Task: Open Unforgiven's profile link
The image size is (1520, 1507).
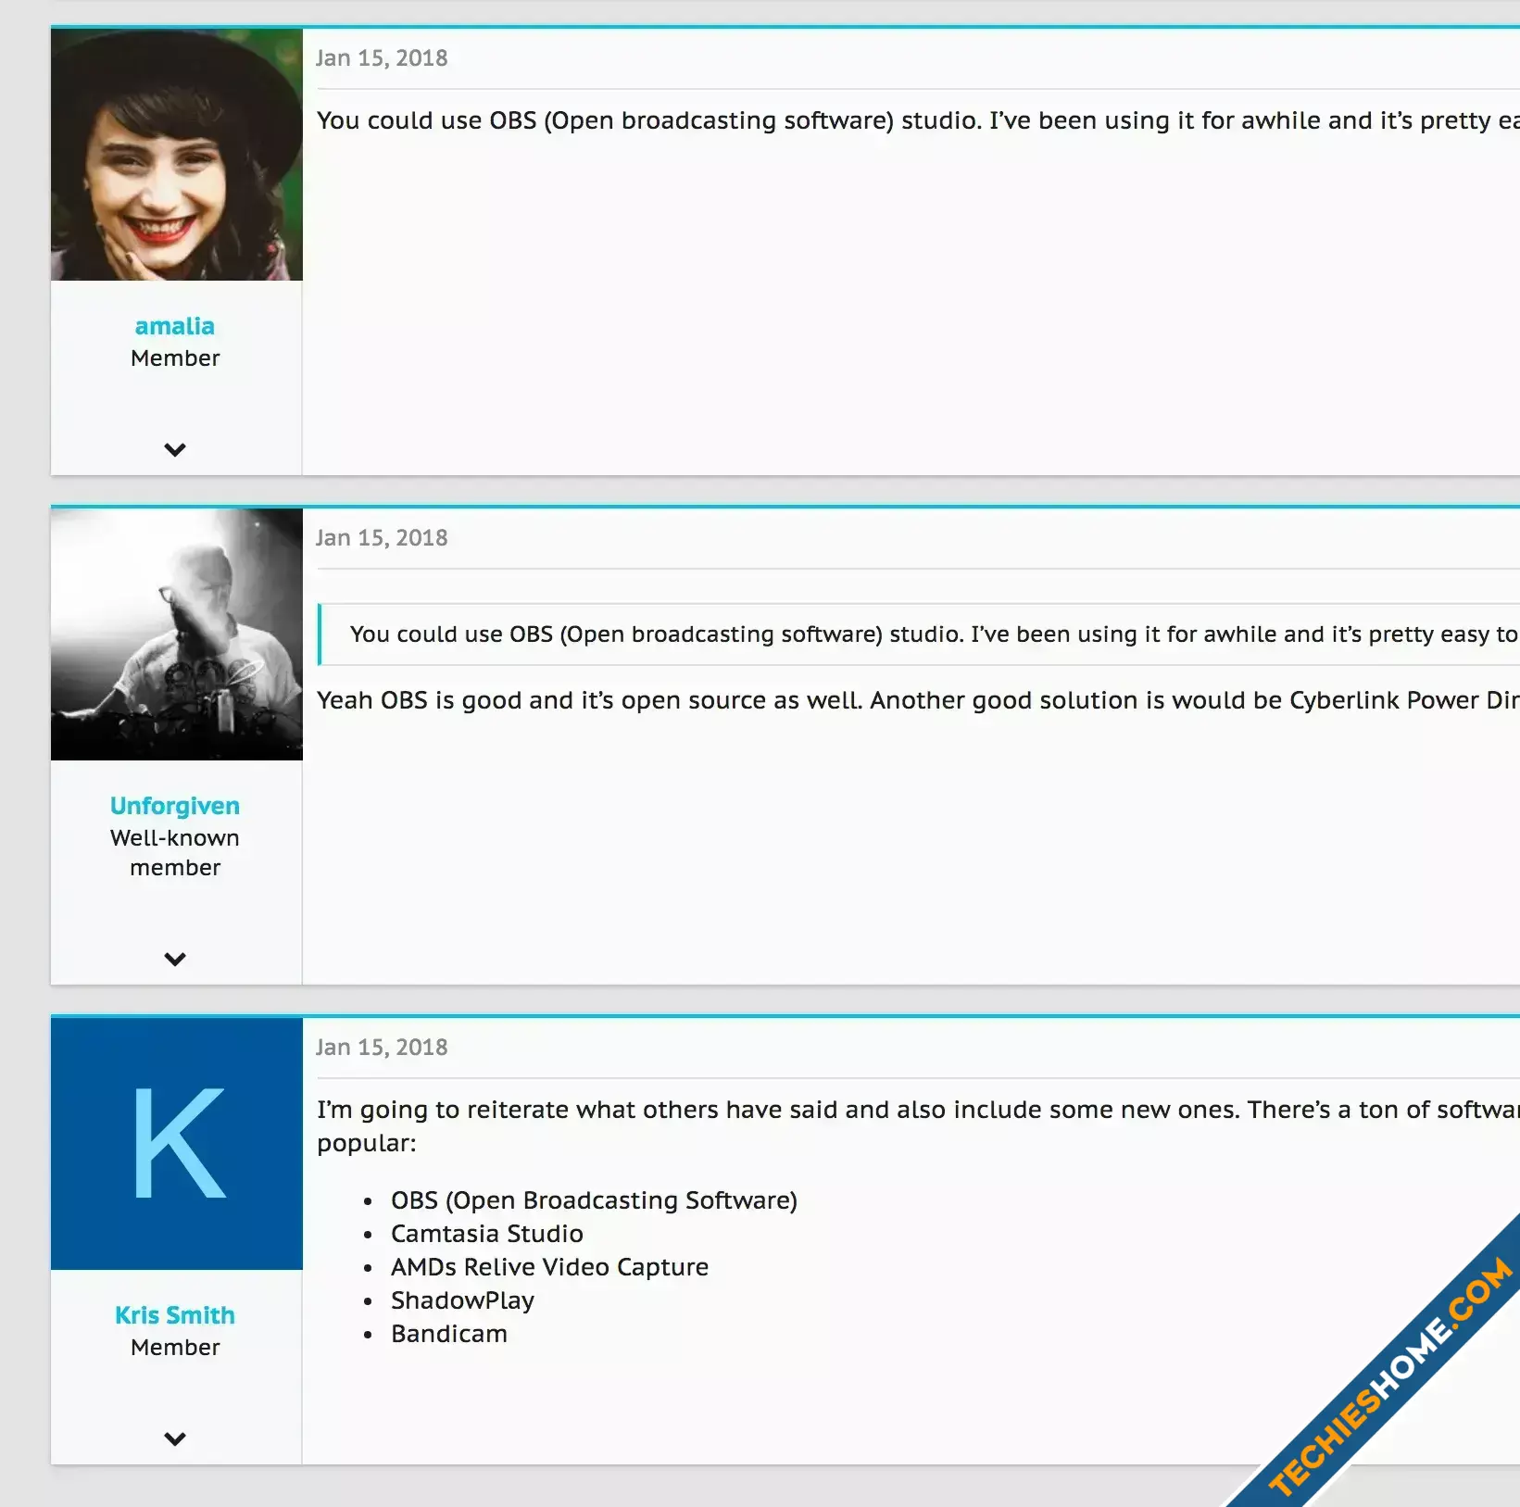Action: pyautogui.click(x=175, y=806)
